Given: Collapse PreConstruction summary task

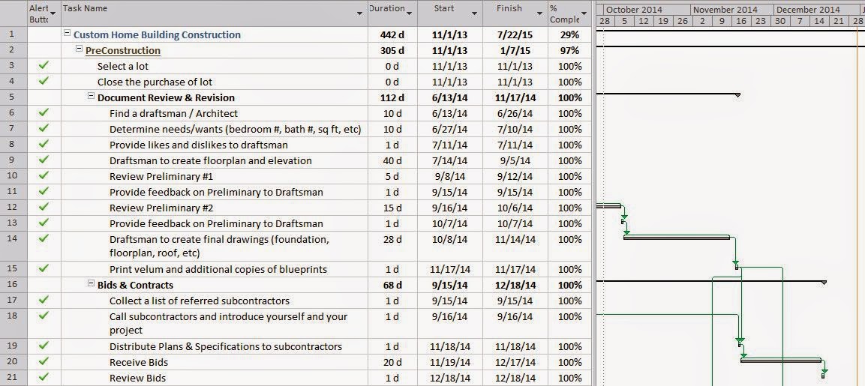Looking at the screenshot, I should tap(80, 49).
